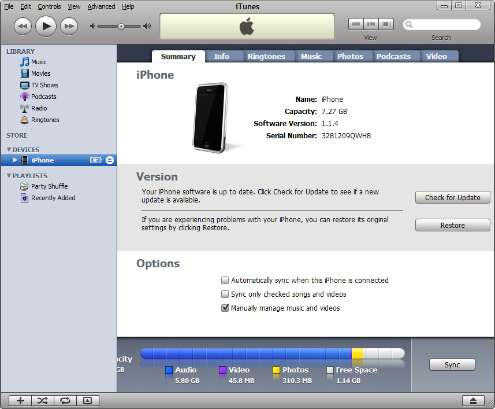
Task: Enable automatic sync when iPhone is connected
Action: (x=225, y=281)
